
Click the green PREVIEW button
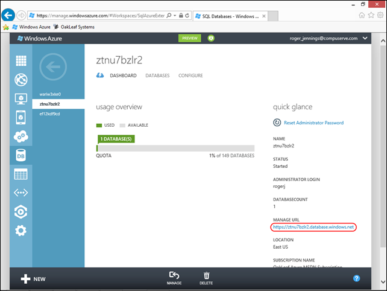coord(190,38)
